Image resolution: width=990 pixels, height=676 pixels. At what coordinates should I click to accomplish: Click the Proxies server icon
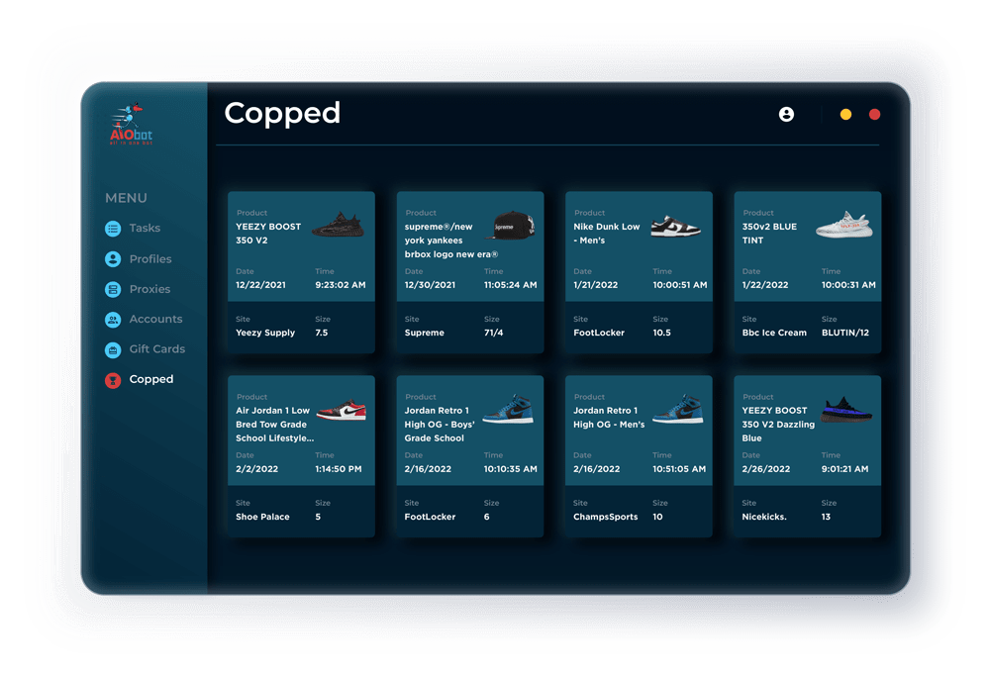pos(113,289)
